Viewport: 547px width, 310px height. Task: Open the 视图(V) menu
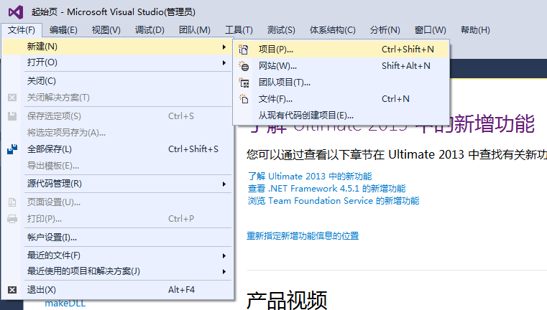(106, 30)
